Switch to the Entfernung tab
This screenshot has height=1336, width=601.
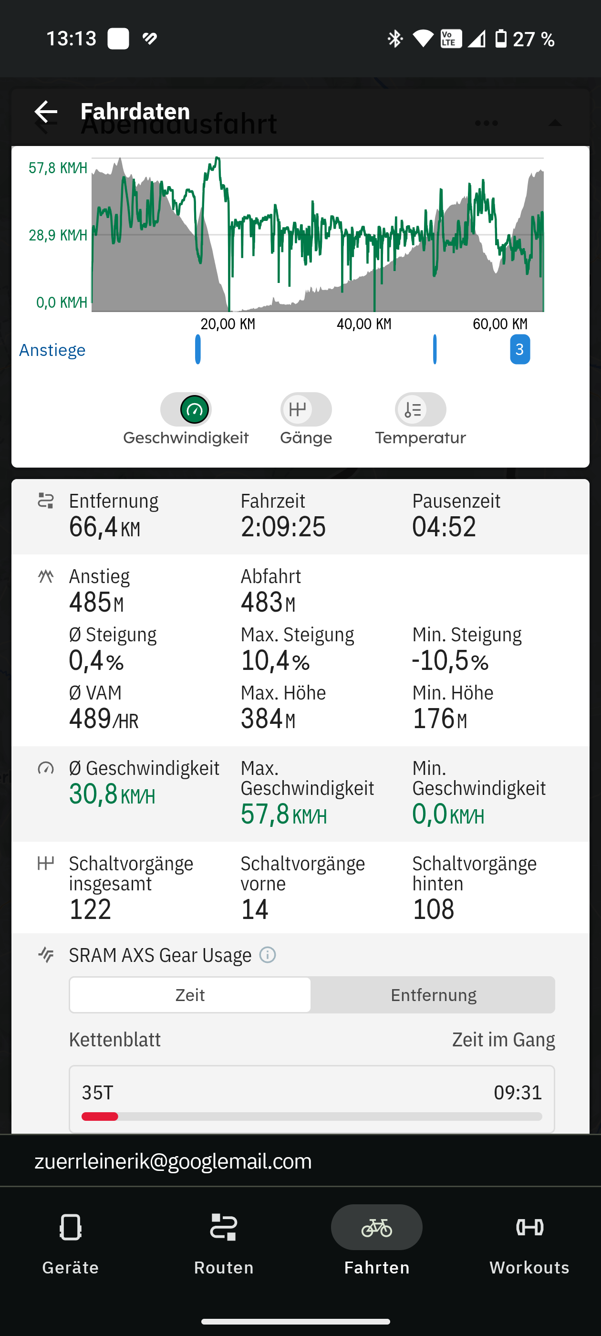[433, 995]
